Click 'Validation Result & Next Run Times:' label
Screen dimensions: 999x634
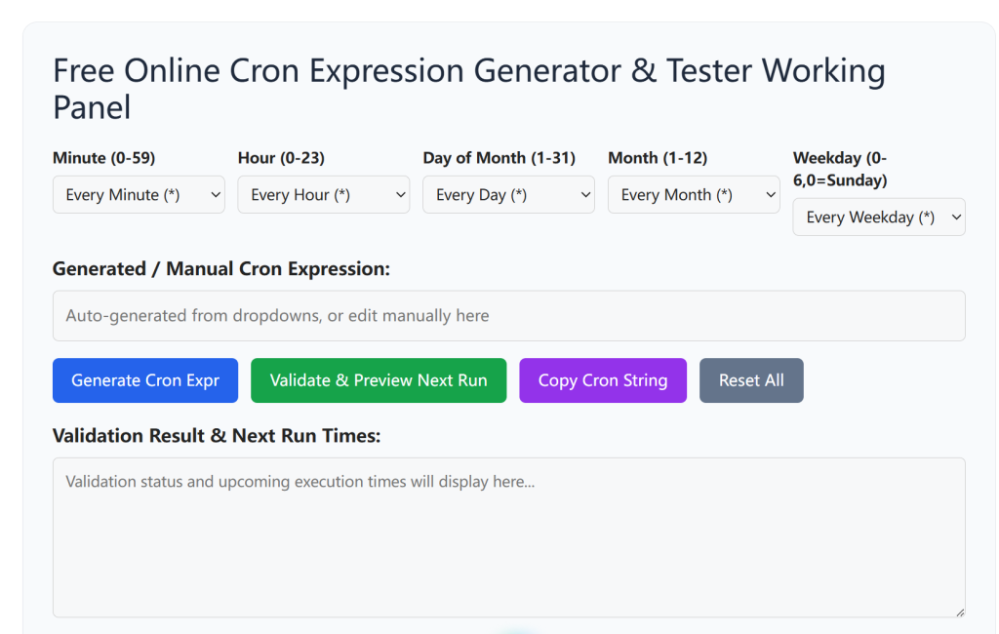point(217,436)
